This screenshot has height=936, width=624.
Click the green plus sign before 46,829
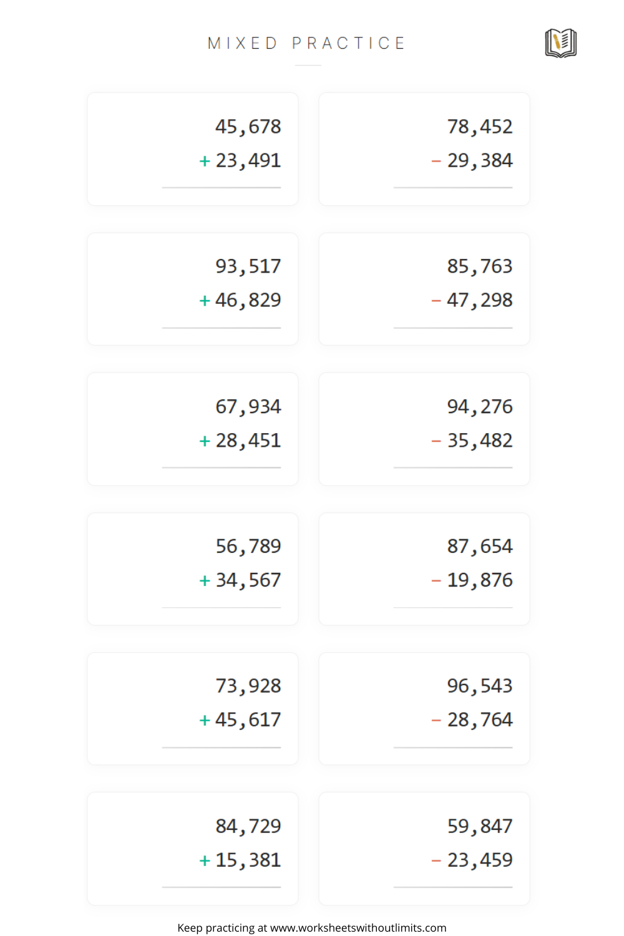(x=205, y=301)
